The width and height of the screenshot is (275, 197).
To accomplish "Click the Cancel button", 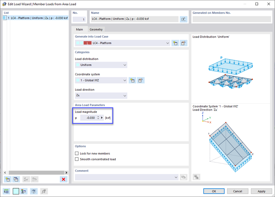I will tap(238, 191).
